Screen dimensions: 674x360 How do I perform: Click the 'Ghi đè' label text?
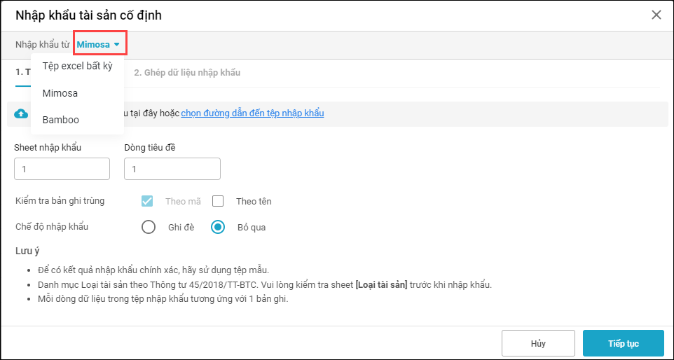tap(181, 227)
